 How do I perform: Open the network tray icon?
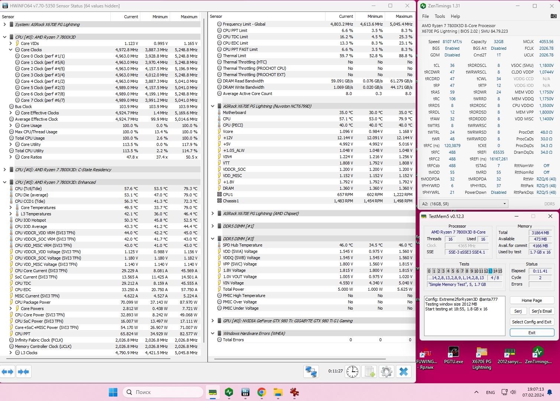(504, 392)
